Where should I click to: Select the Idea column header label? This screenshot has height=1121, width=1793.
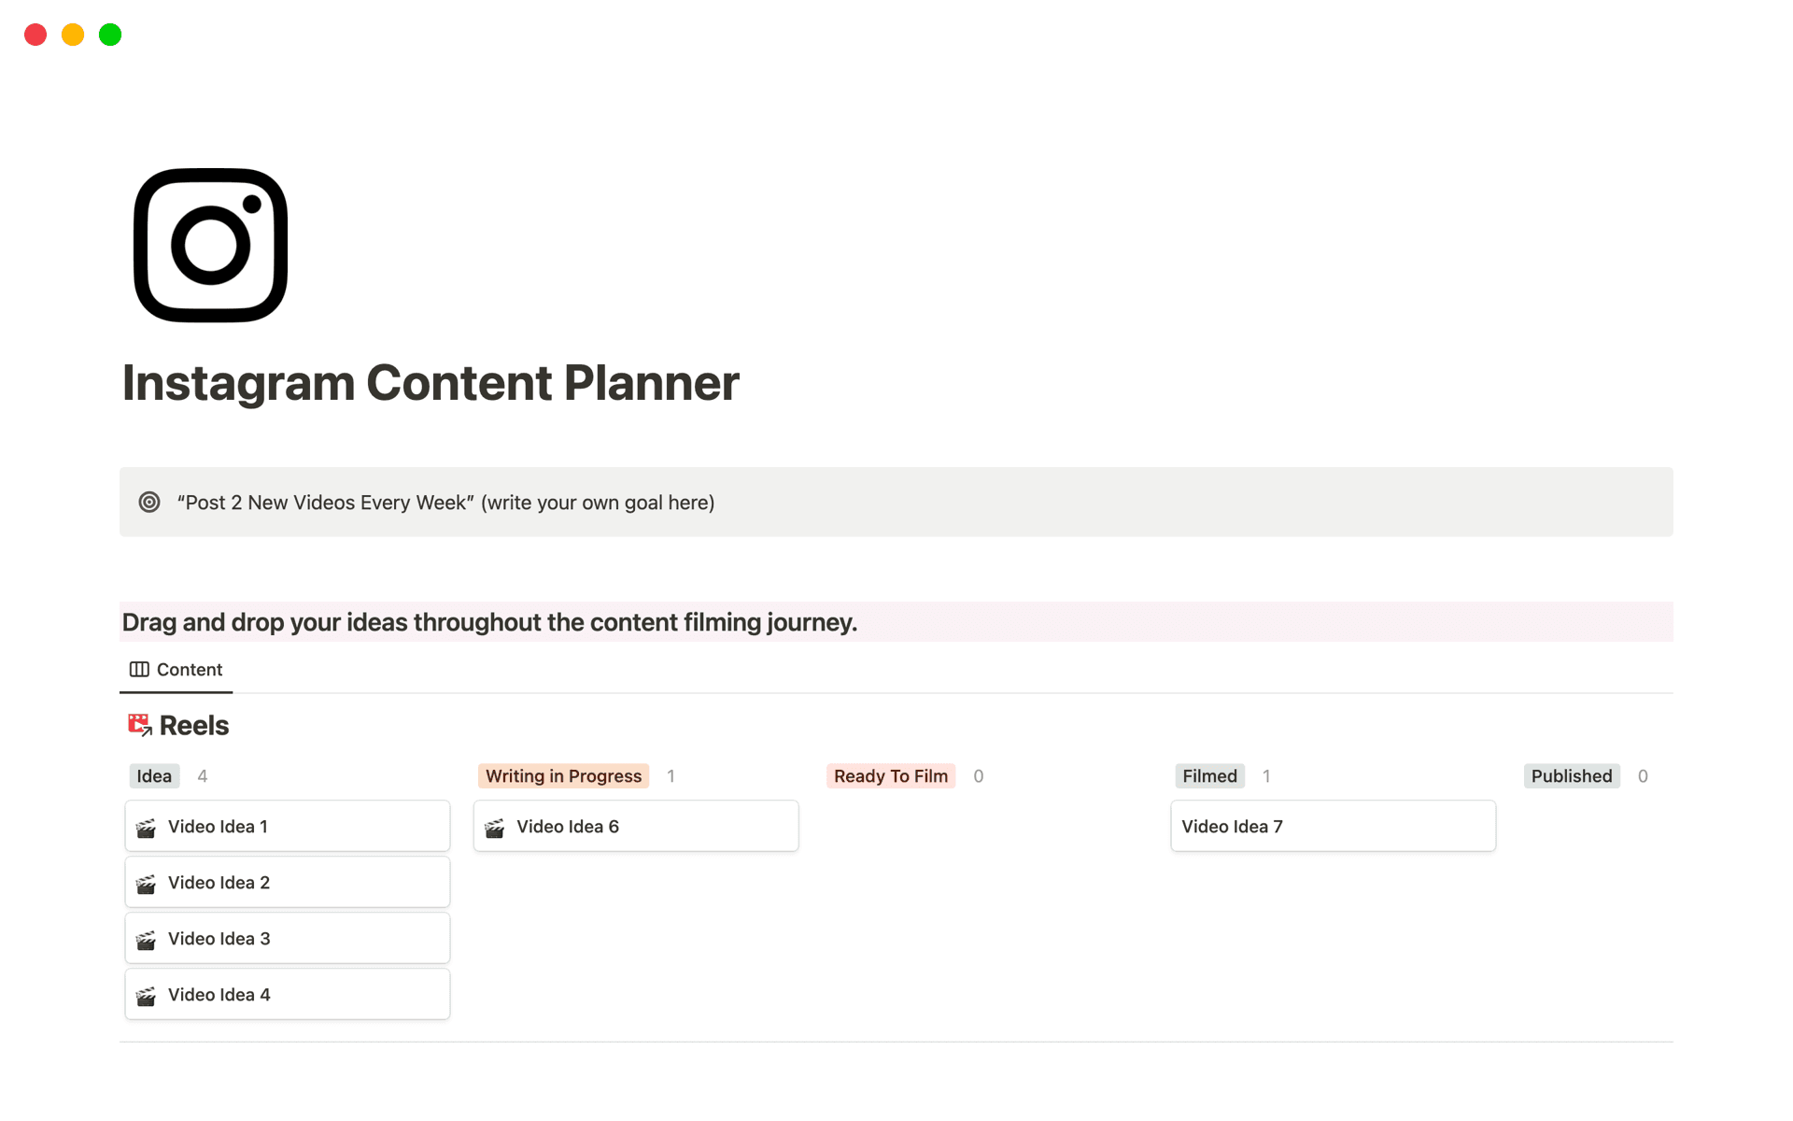[x=153, y=775]
